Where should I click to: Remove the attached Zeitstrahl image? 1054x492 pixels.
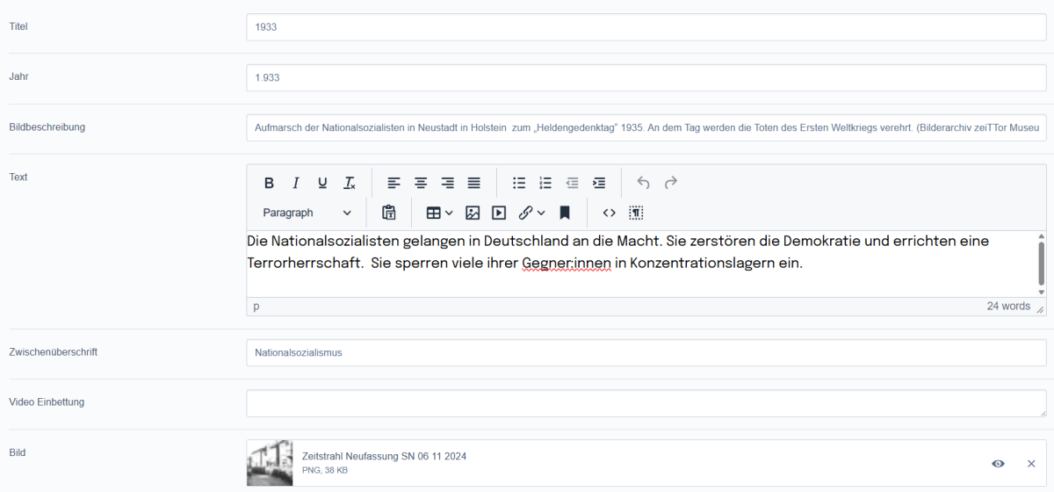(x=1031, y=463)
